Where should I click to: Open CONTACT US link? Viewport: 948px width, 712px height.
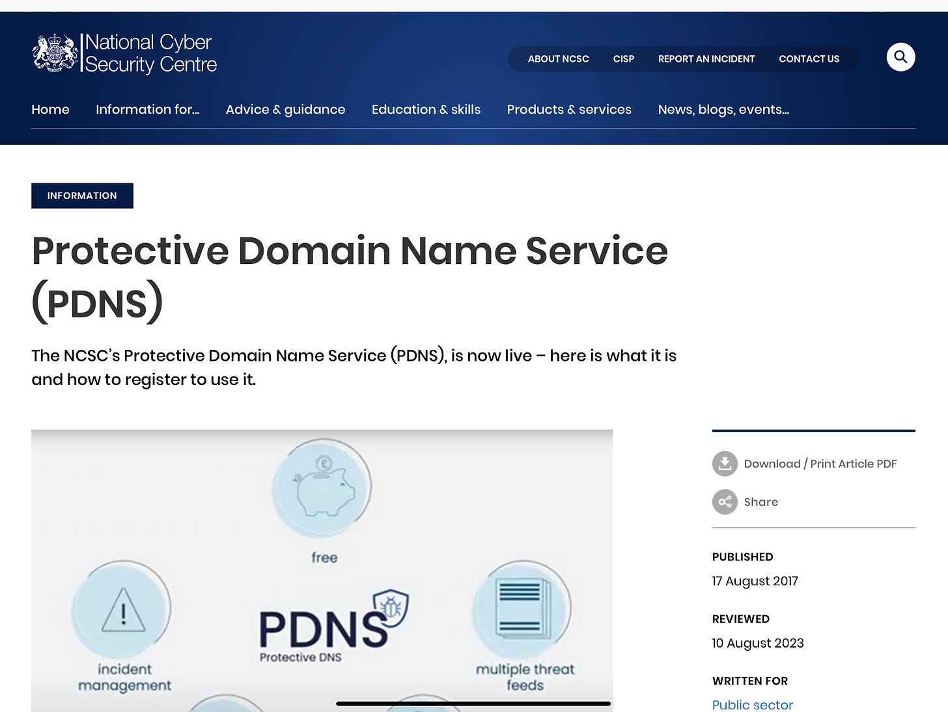coord(809,59)
